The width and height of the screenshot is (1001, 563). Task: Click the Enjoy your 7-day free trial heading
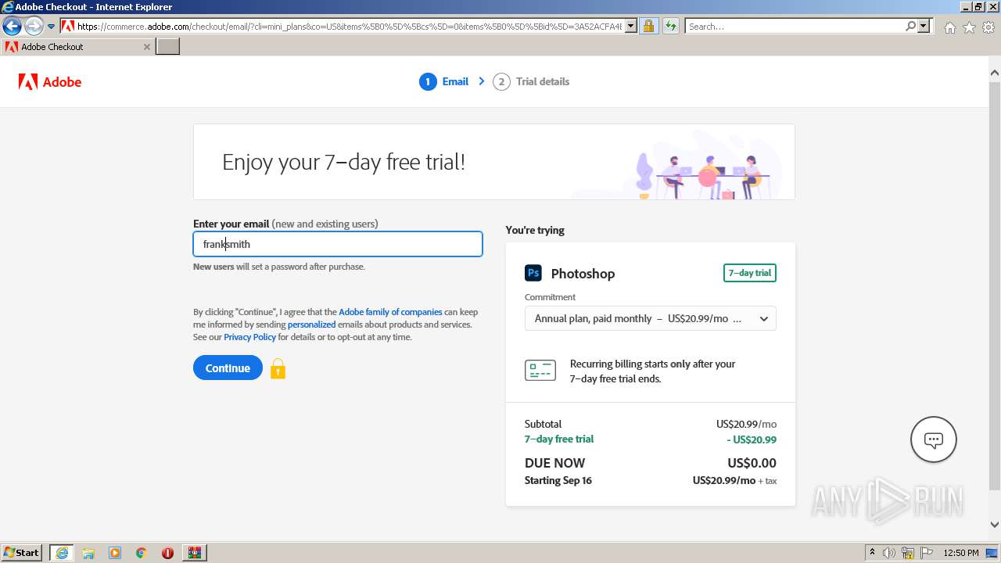343,162
